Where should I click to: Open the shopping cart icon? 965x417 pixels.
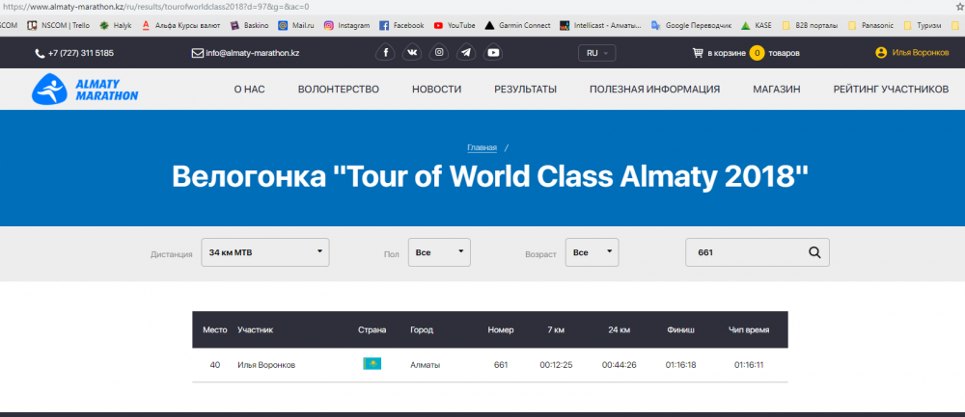click(x=698, y=53)
